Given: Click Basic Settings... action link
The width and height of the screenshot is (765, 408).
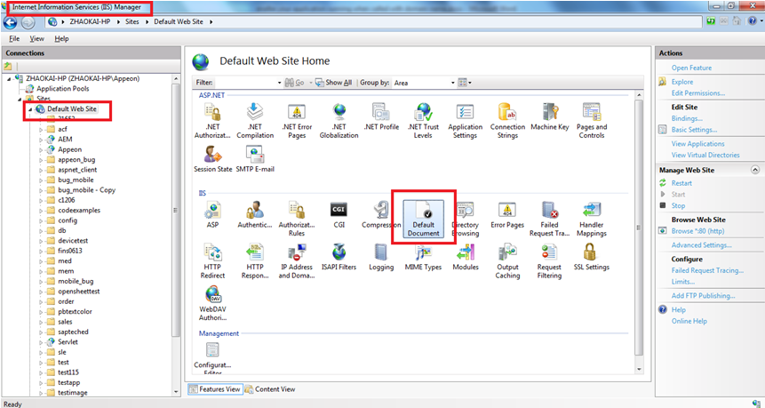Looking at the screenshot, I should (x=694, y=130).
